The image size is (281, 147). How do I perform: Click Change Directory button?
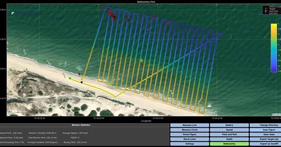click(x=265, y=125)
